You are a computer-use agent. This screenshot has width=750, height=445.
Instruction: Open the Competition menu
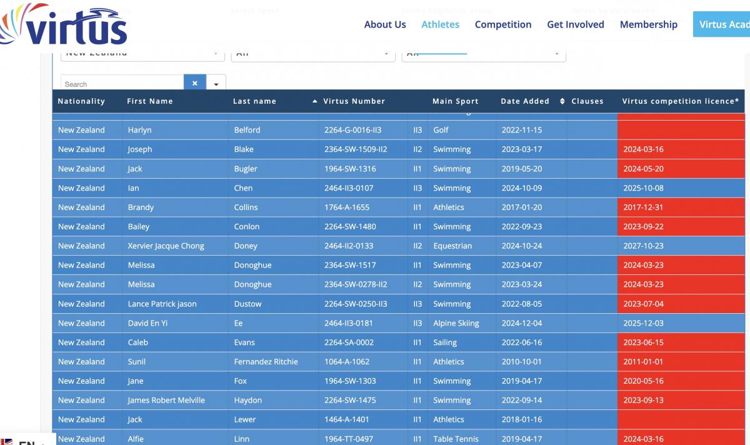click(x=503, y=24)
